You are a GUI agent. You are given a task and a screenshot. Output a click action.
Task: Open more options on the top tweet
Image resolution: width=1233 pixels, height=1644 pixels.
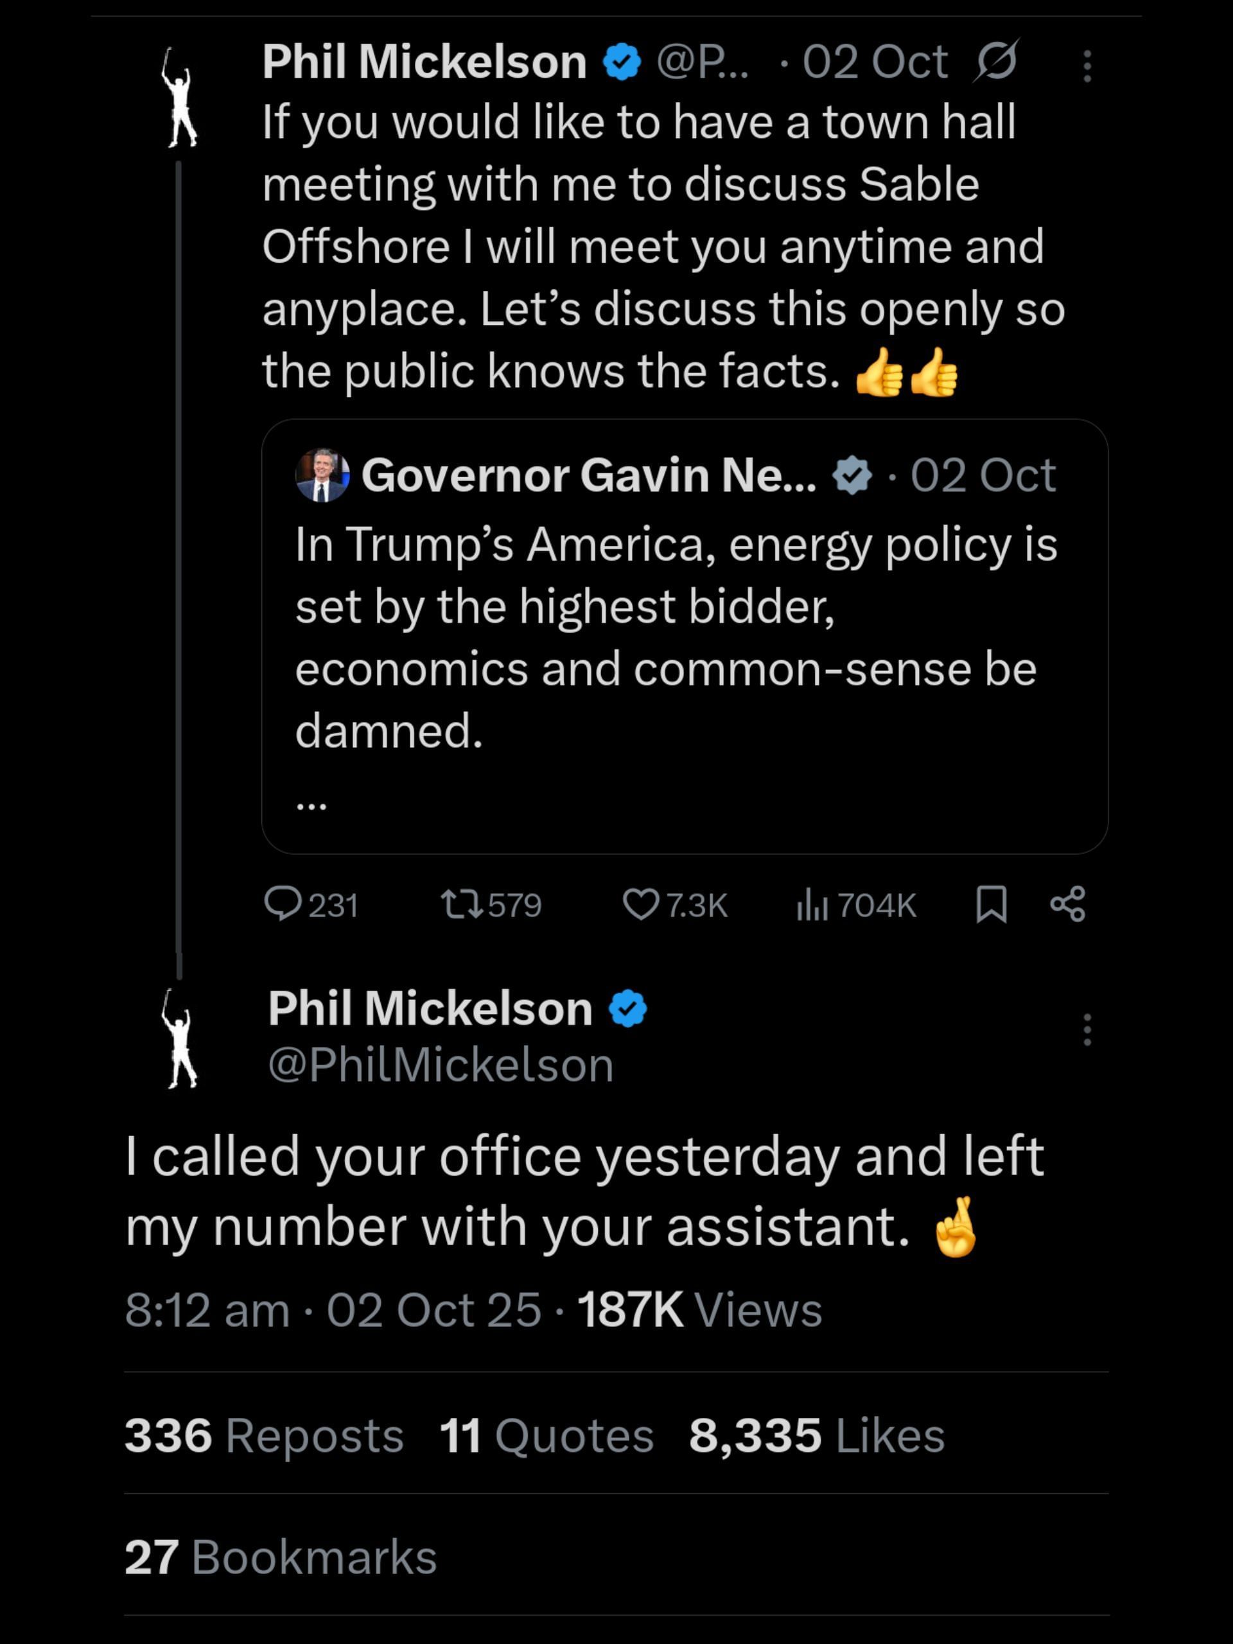[1087, 66]
